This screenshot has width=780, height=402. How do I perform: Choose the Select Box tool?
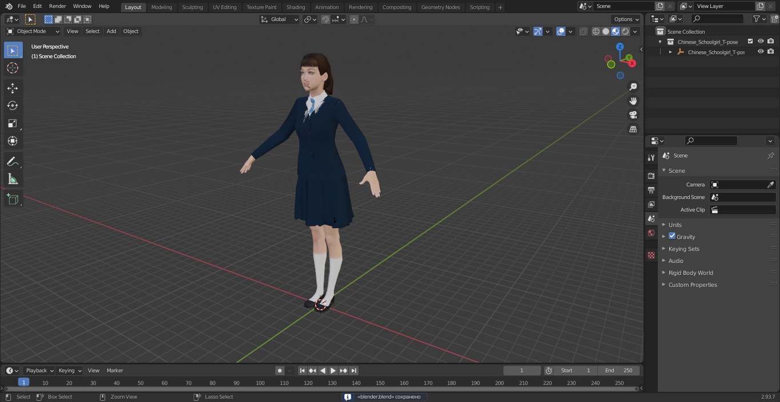(13, 50)
